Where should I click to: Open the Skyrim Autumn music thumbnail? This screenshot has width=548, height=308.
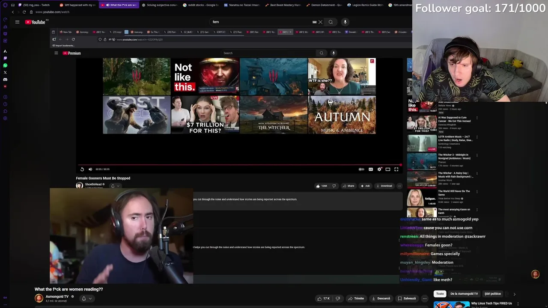click(x=342, y=115)
